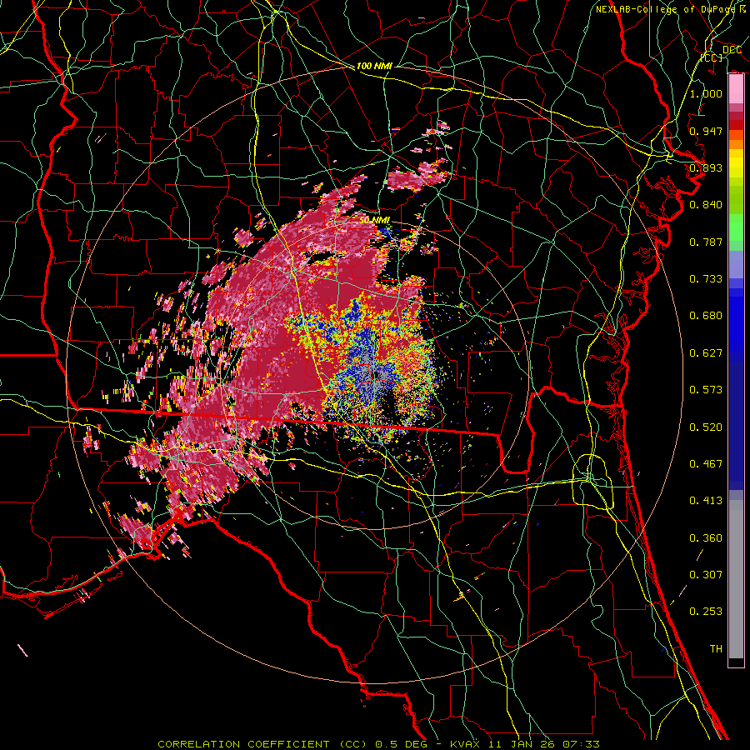Viewport: 750px width, 750px height.
Task: Click the 0.520 scale value
Action: pyautogui.click(x=706, y=427)
